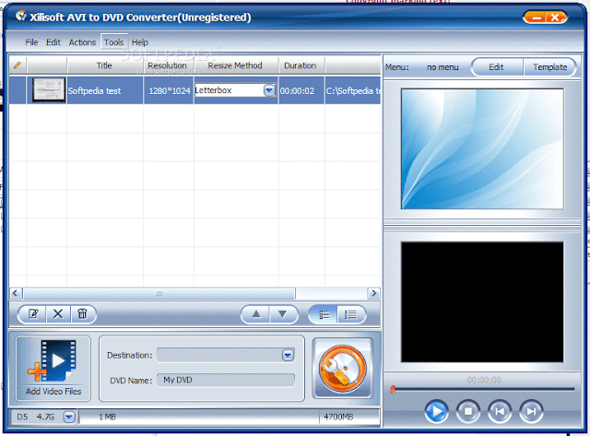The image size is (590, 436).
Task: Open the File menu
Action: pyautogui.click(x=31, y=42)
